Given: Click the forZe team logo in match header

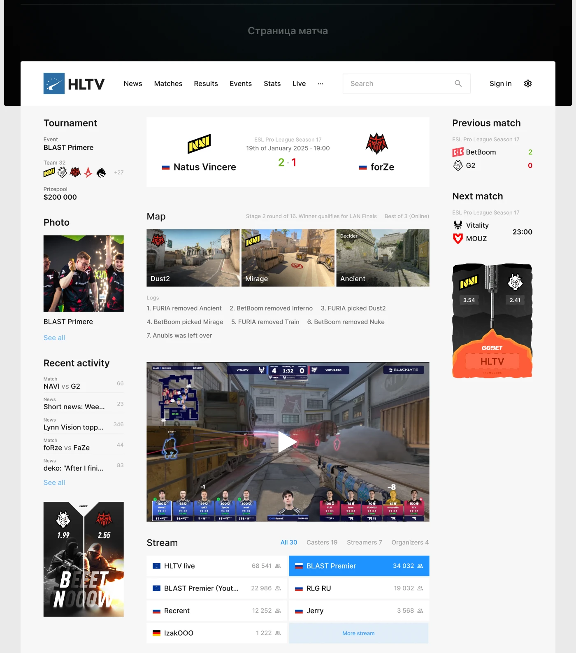Looking at the screenshot, I should point(376,144).
